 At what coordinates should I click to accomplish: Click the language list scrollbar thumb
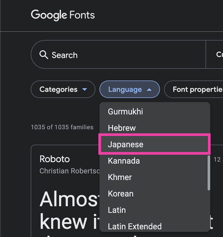(209, 173)
